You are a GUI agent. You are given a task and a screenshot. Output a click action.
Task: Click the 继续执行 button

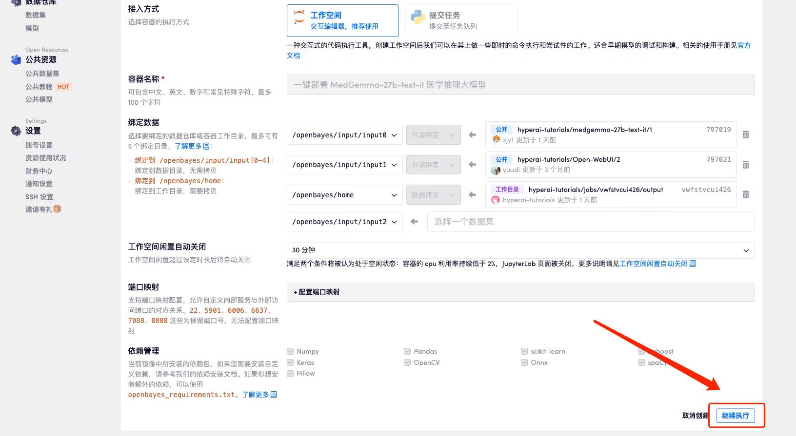(735, 416)
